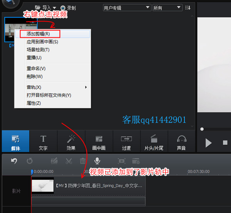The width and height of the screenshot is (231, 213).
Task: Switch to the 过渡 transitions tab
Action: [126, 141]
